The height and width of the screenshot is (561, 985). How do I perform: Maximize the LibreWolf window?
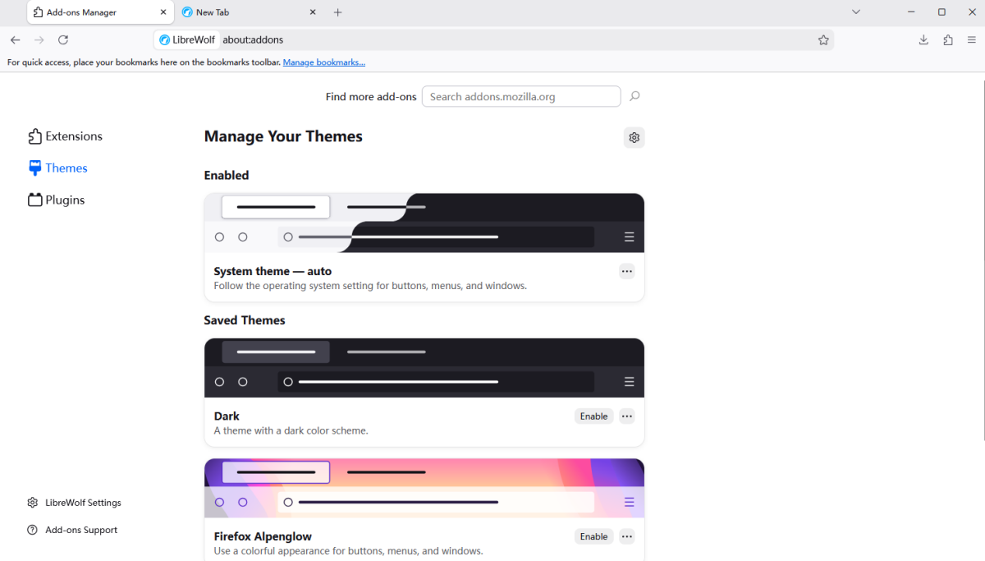(941, 12)
